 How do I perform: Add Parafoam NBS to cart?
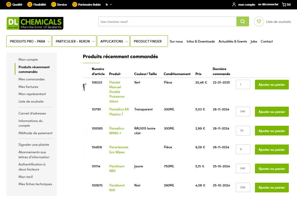[272, 169]
